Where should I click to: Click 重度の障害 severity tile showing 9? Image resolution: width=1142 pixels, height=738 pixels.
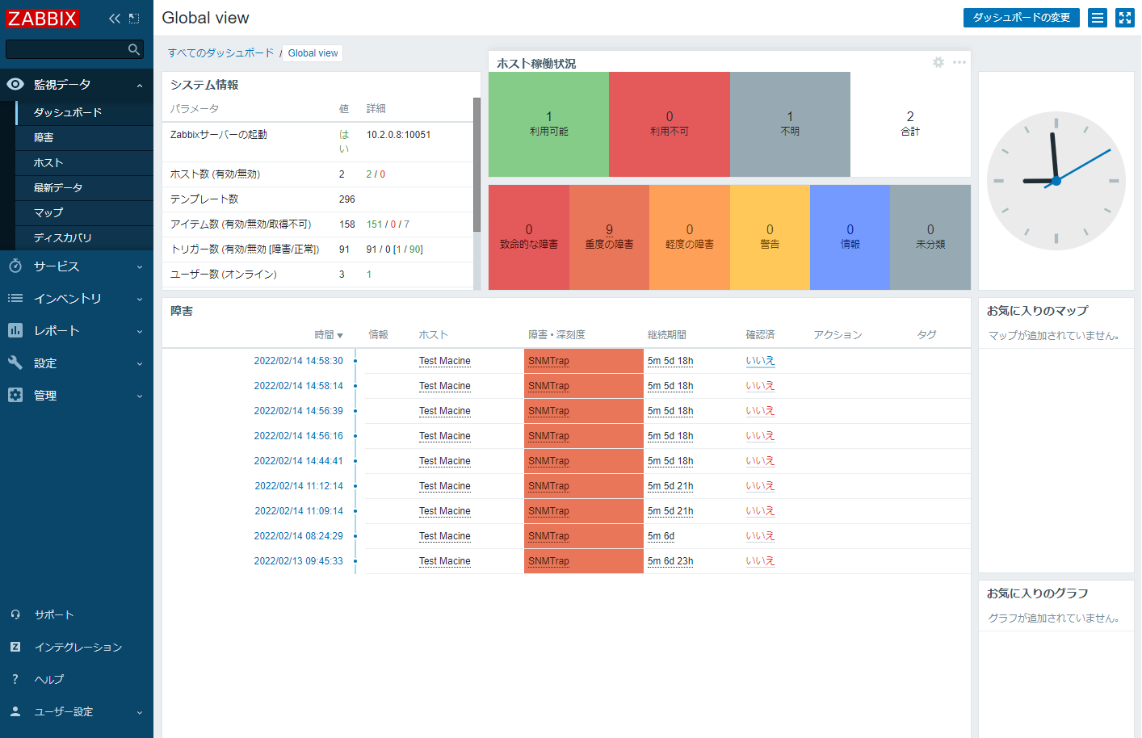pyautogui.click(x=609, y=237)
